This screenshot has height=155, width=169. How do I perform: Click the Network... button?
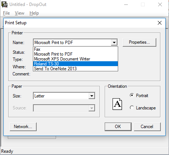click(23, 127)
